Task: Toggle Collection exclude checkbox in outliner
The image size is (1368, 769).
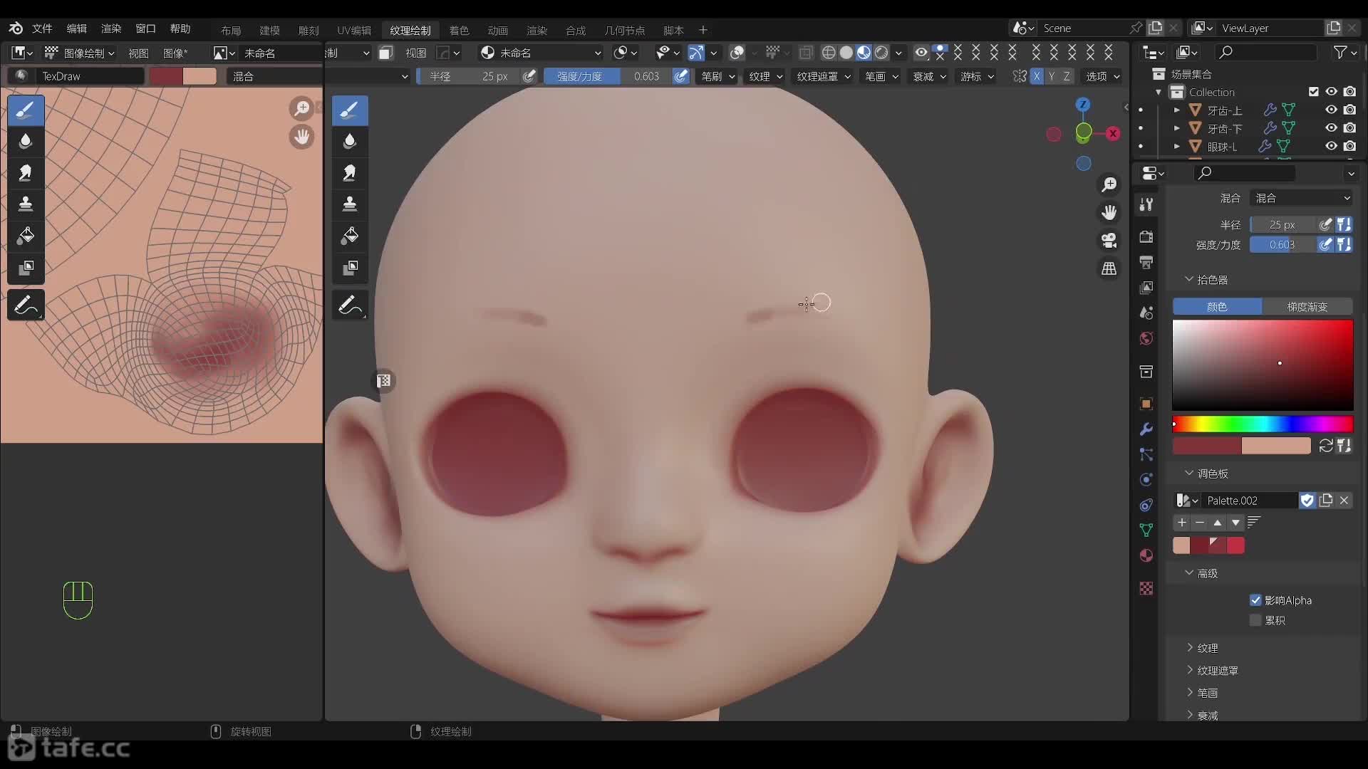Action: (1314, 92)
